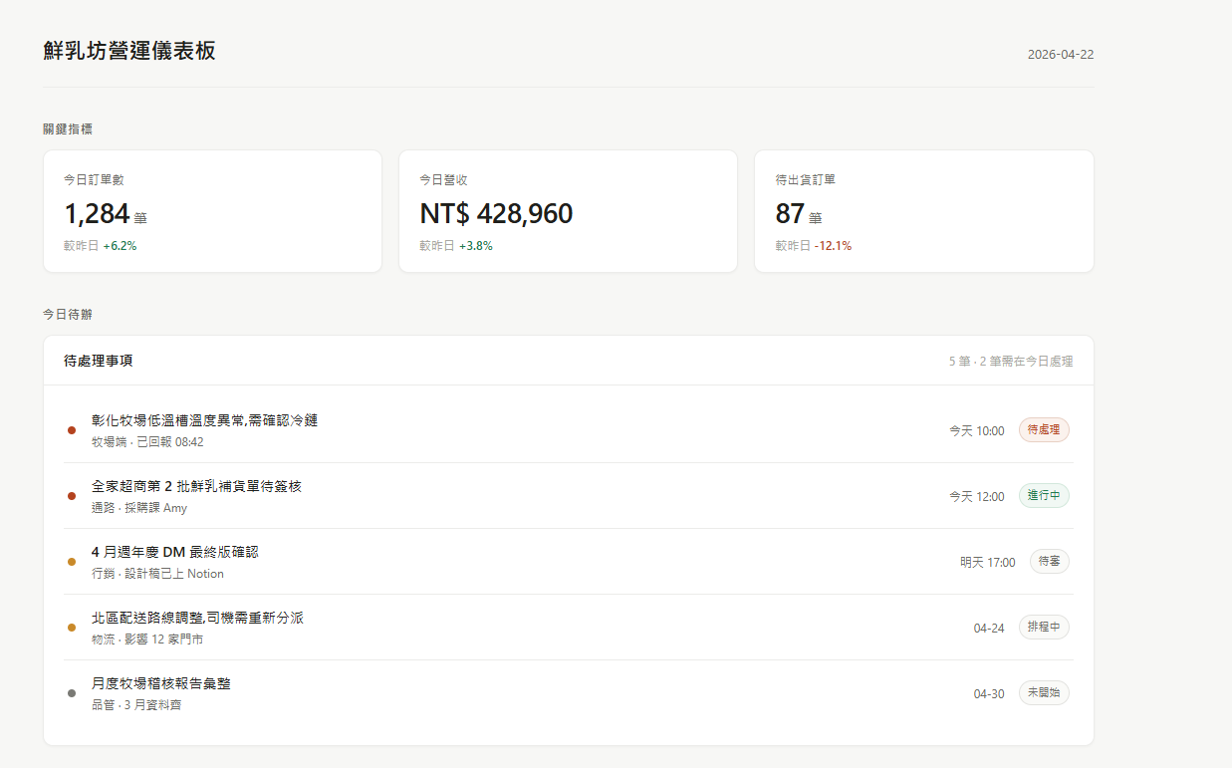
Task: Click the 待處理 status badge
Action: (1043, 430)
